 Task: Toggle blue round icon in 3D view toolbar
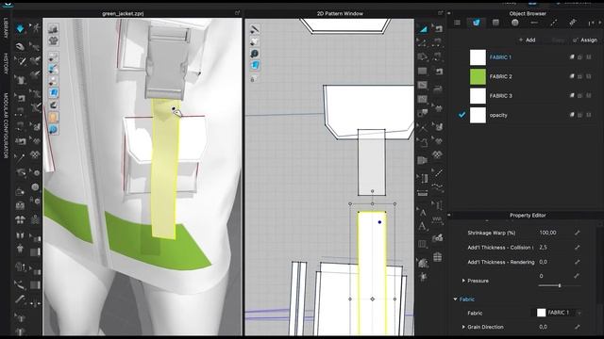pyautogui.click(x=53, y=129)
